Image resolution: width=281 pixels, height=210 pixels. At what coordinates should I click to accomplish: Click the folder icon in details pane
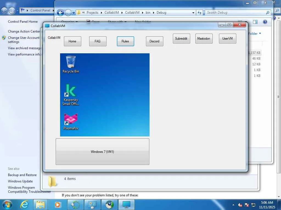coord(52,182)
